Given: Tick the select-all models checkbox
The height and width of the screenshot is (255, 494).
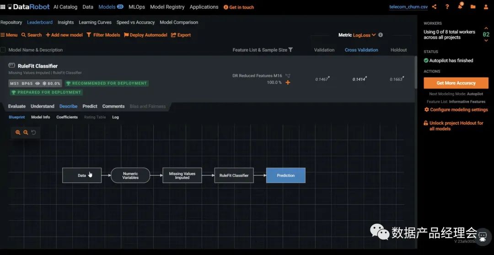Looking at the screenshot, I should 3,50.
